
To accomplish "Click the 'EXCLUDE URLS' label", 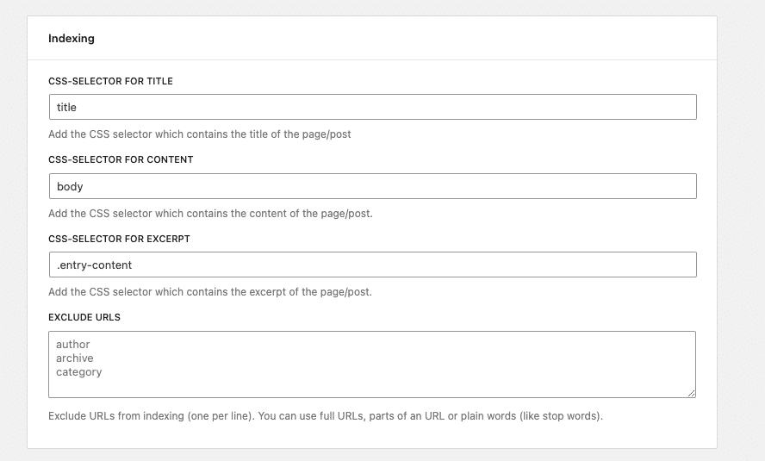I will pos(84,317).
